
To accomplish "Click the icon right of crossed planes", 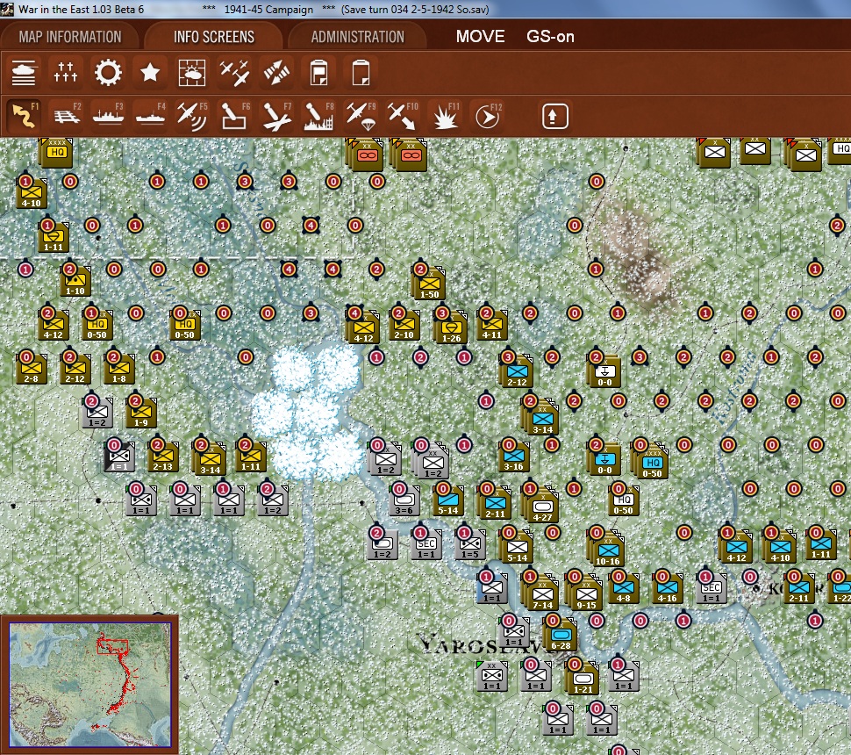I will [x=276, y=73].
